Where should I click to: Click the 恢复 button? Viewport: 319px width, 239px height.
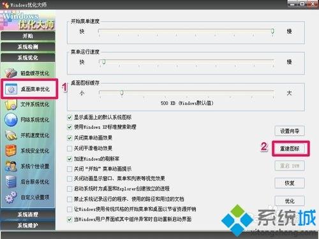tap(290, 183)
